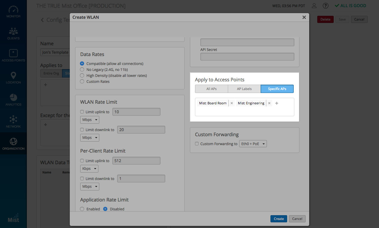Screen dimensions: 379x228
Task: Open Kbps unit dropdown for per-client uplink
Action: [x=89, y=169]
